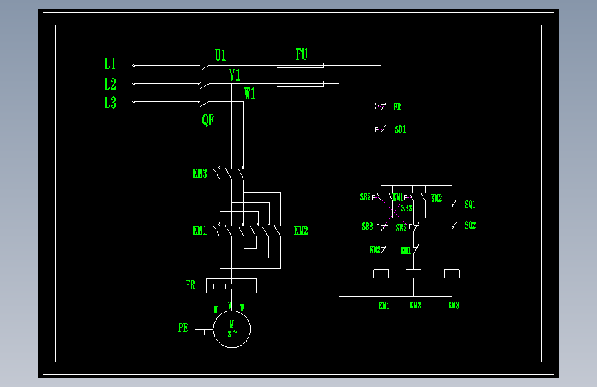Select the L3 input terminal circle
This screenshot has width=597, height=387.
134,101
